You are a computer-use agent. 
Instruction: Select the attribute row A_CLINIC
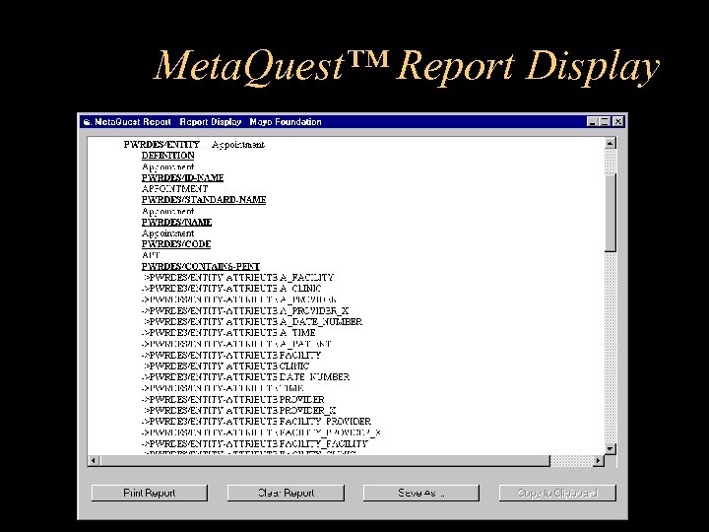click(x=231, y=288)
